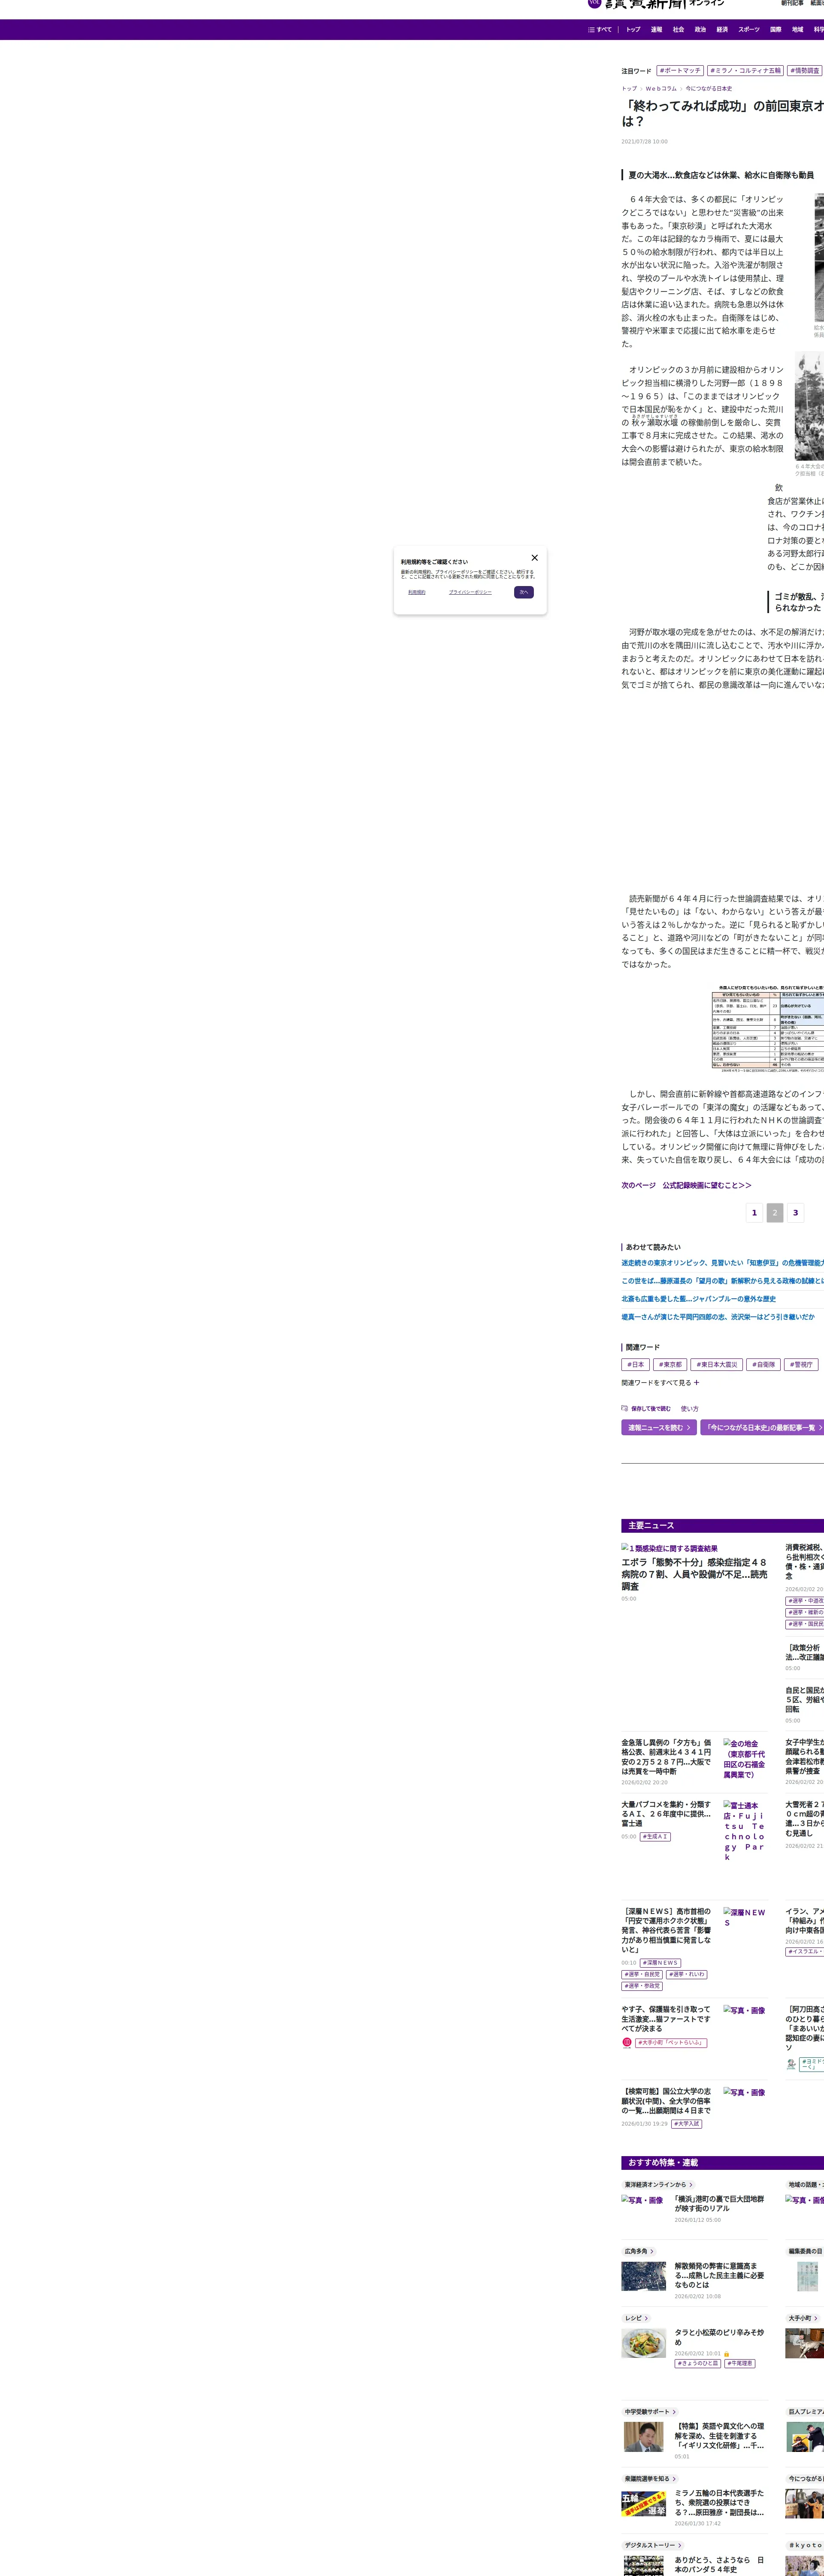Expand the レシピ section chevron
This screenshot has height=2576, width=824.
[646, 2318]
